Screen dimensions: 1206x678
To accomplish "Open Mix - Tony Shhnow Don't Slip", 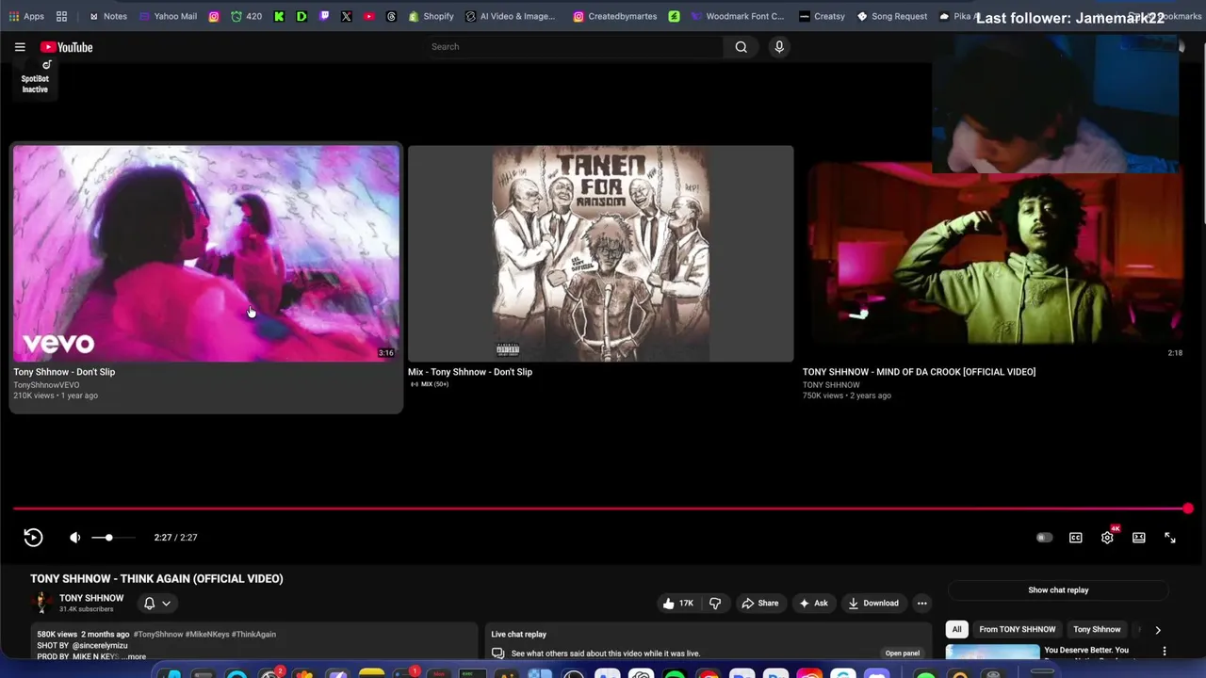I will pyautogui.click(x=601, y=253).
